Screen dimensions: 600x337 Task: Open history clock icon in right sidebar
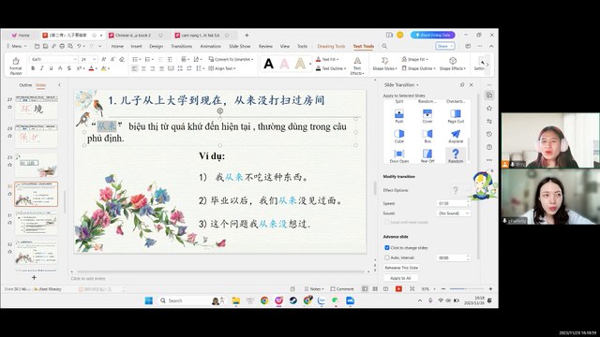tap(489, 134)
